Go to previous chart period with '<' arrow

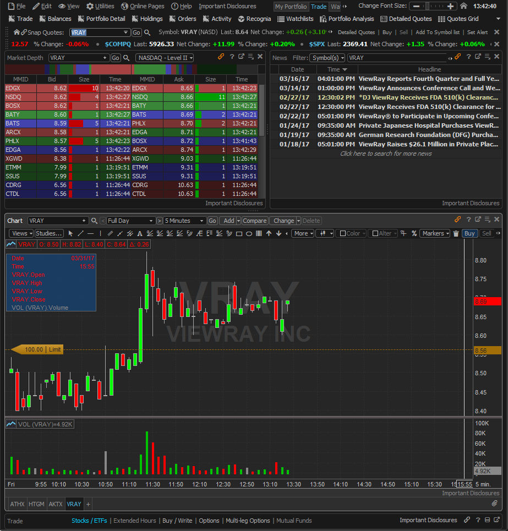point(102,221)
